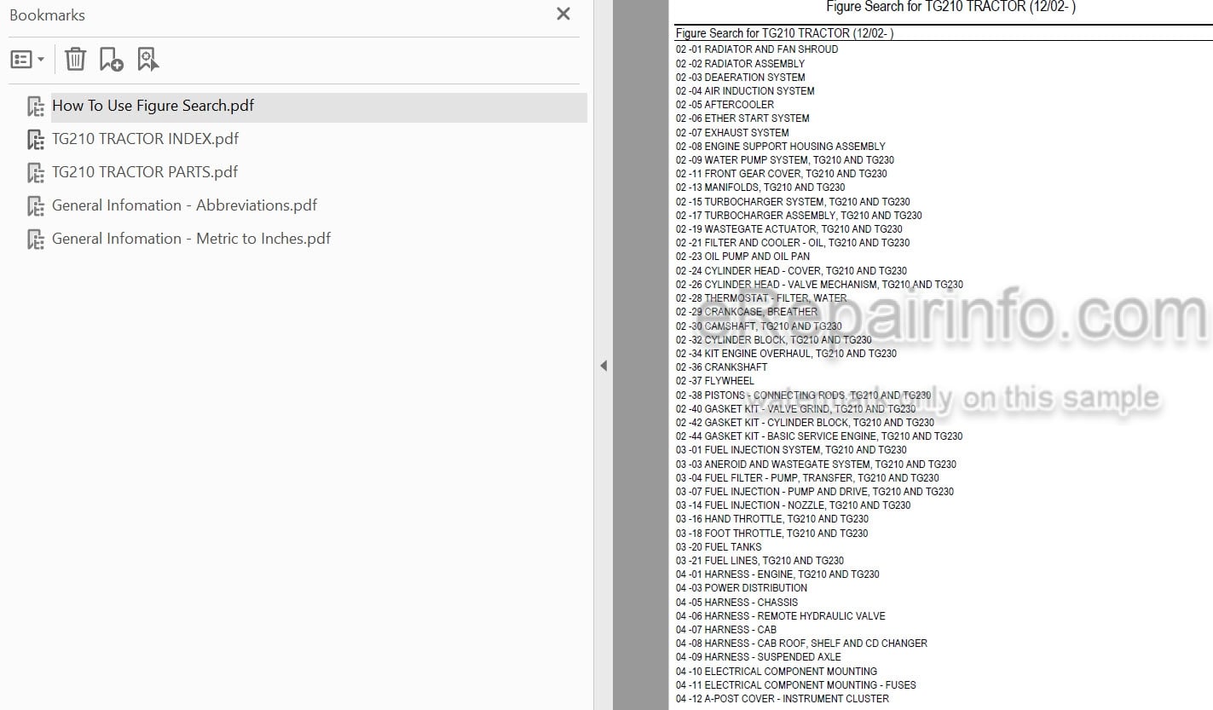Add a new bookmark icon

click(111, 59)
